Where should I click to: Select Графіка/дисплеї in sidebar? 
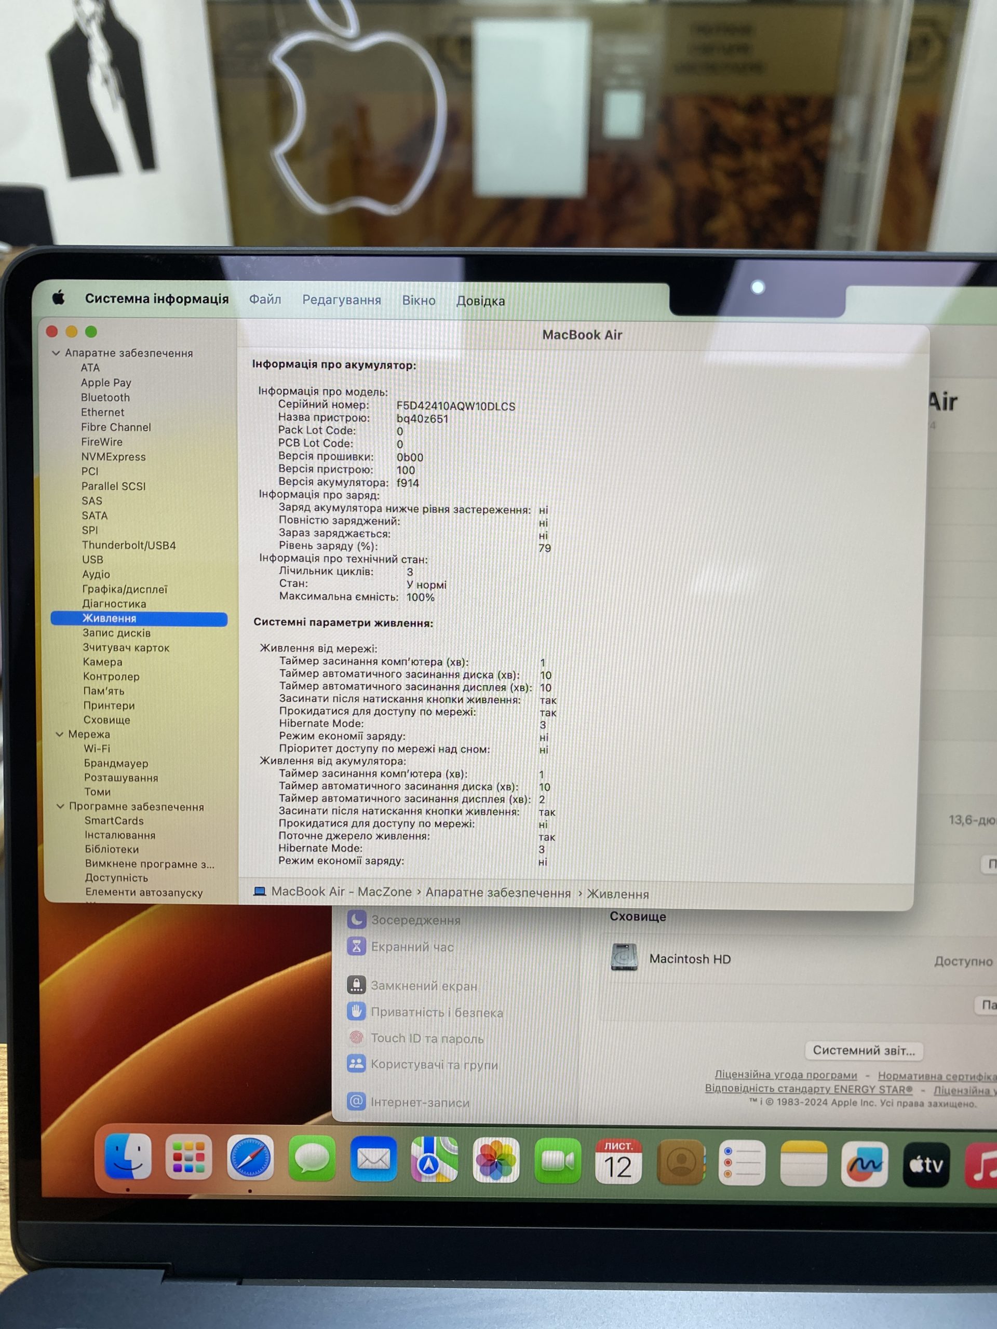click(125, 589)
